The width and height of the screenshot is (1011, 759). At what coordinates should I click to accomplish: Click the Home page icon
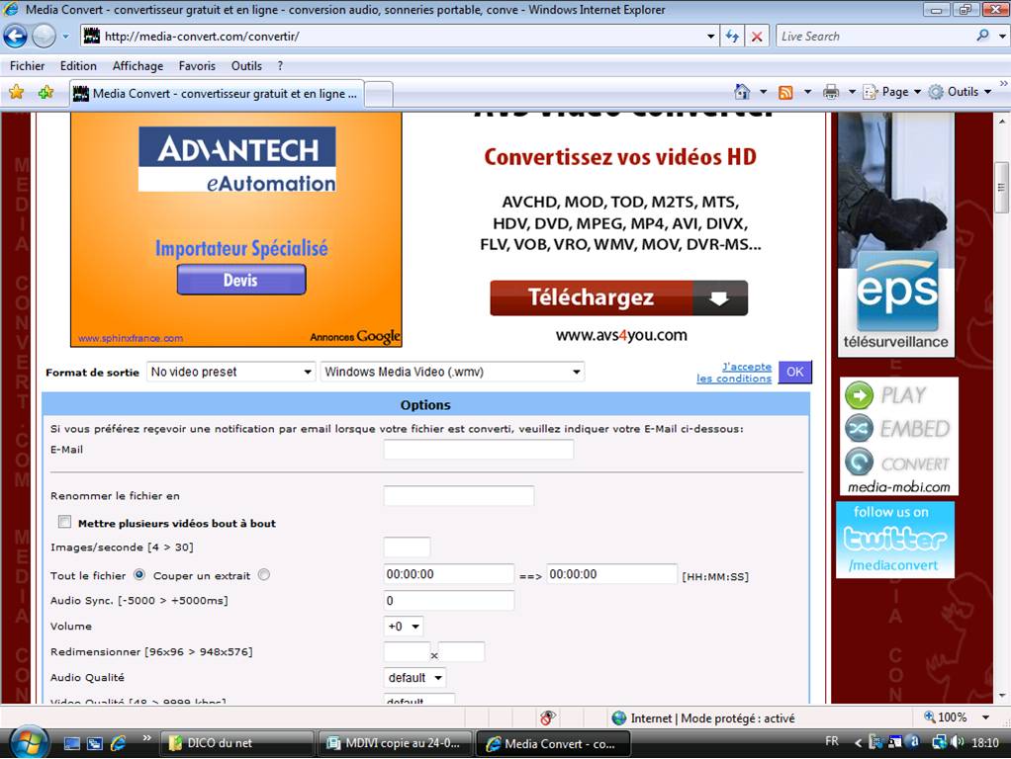coord(742,92)
